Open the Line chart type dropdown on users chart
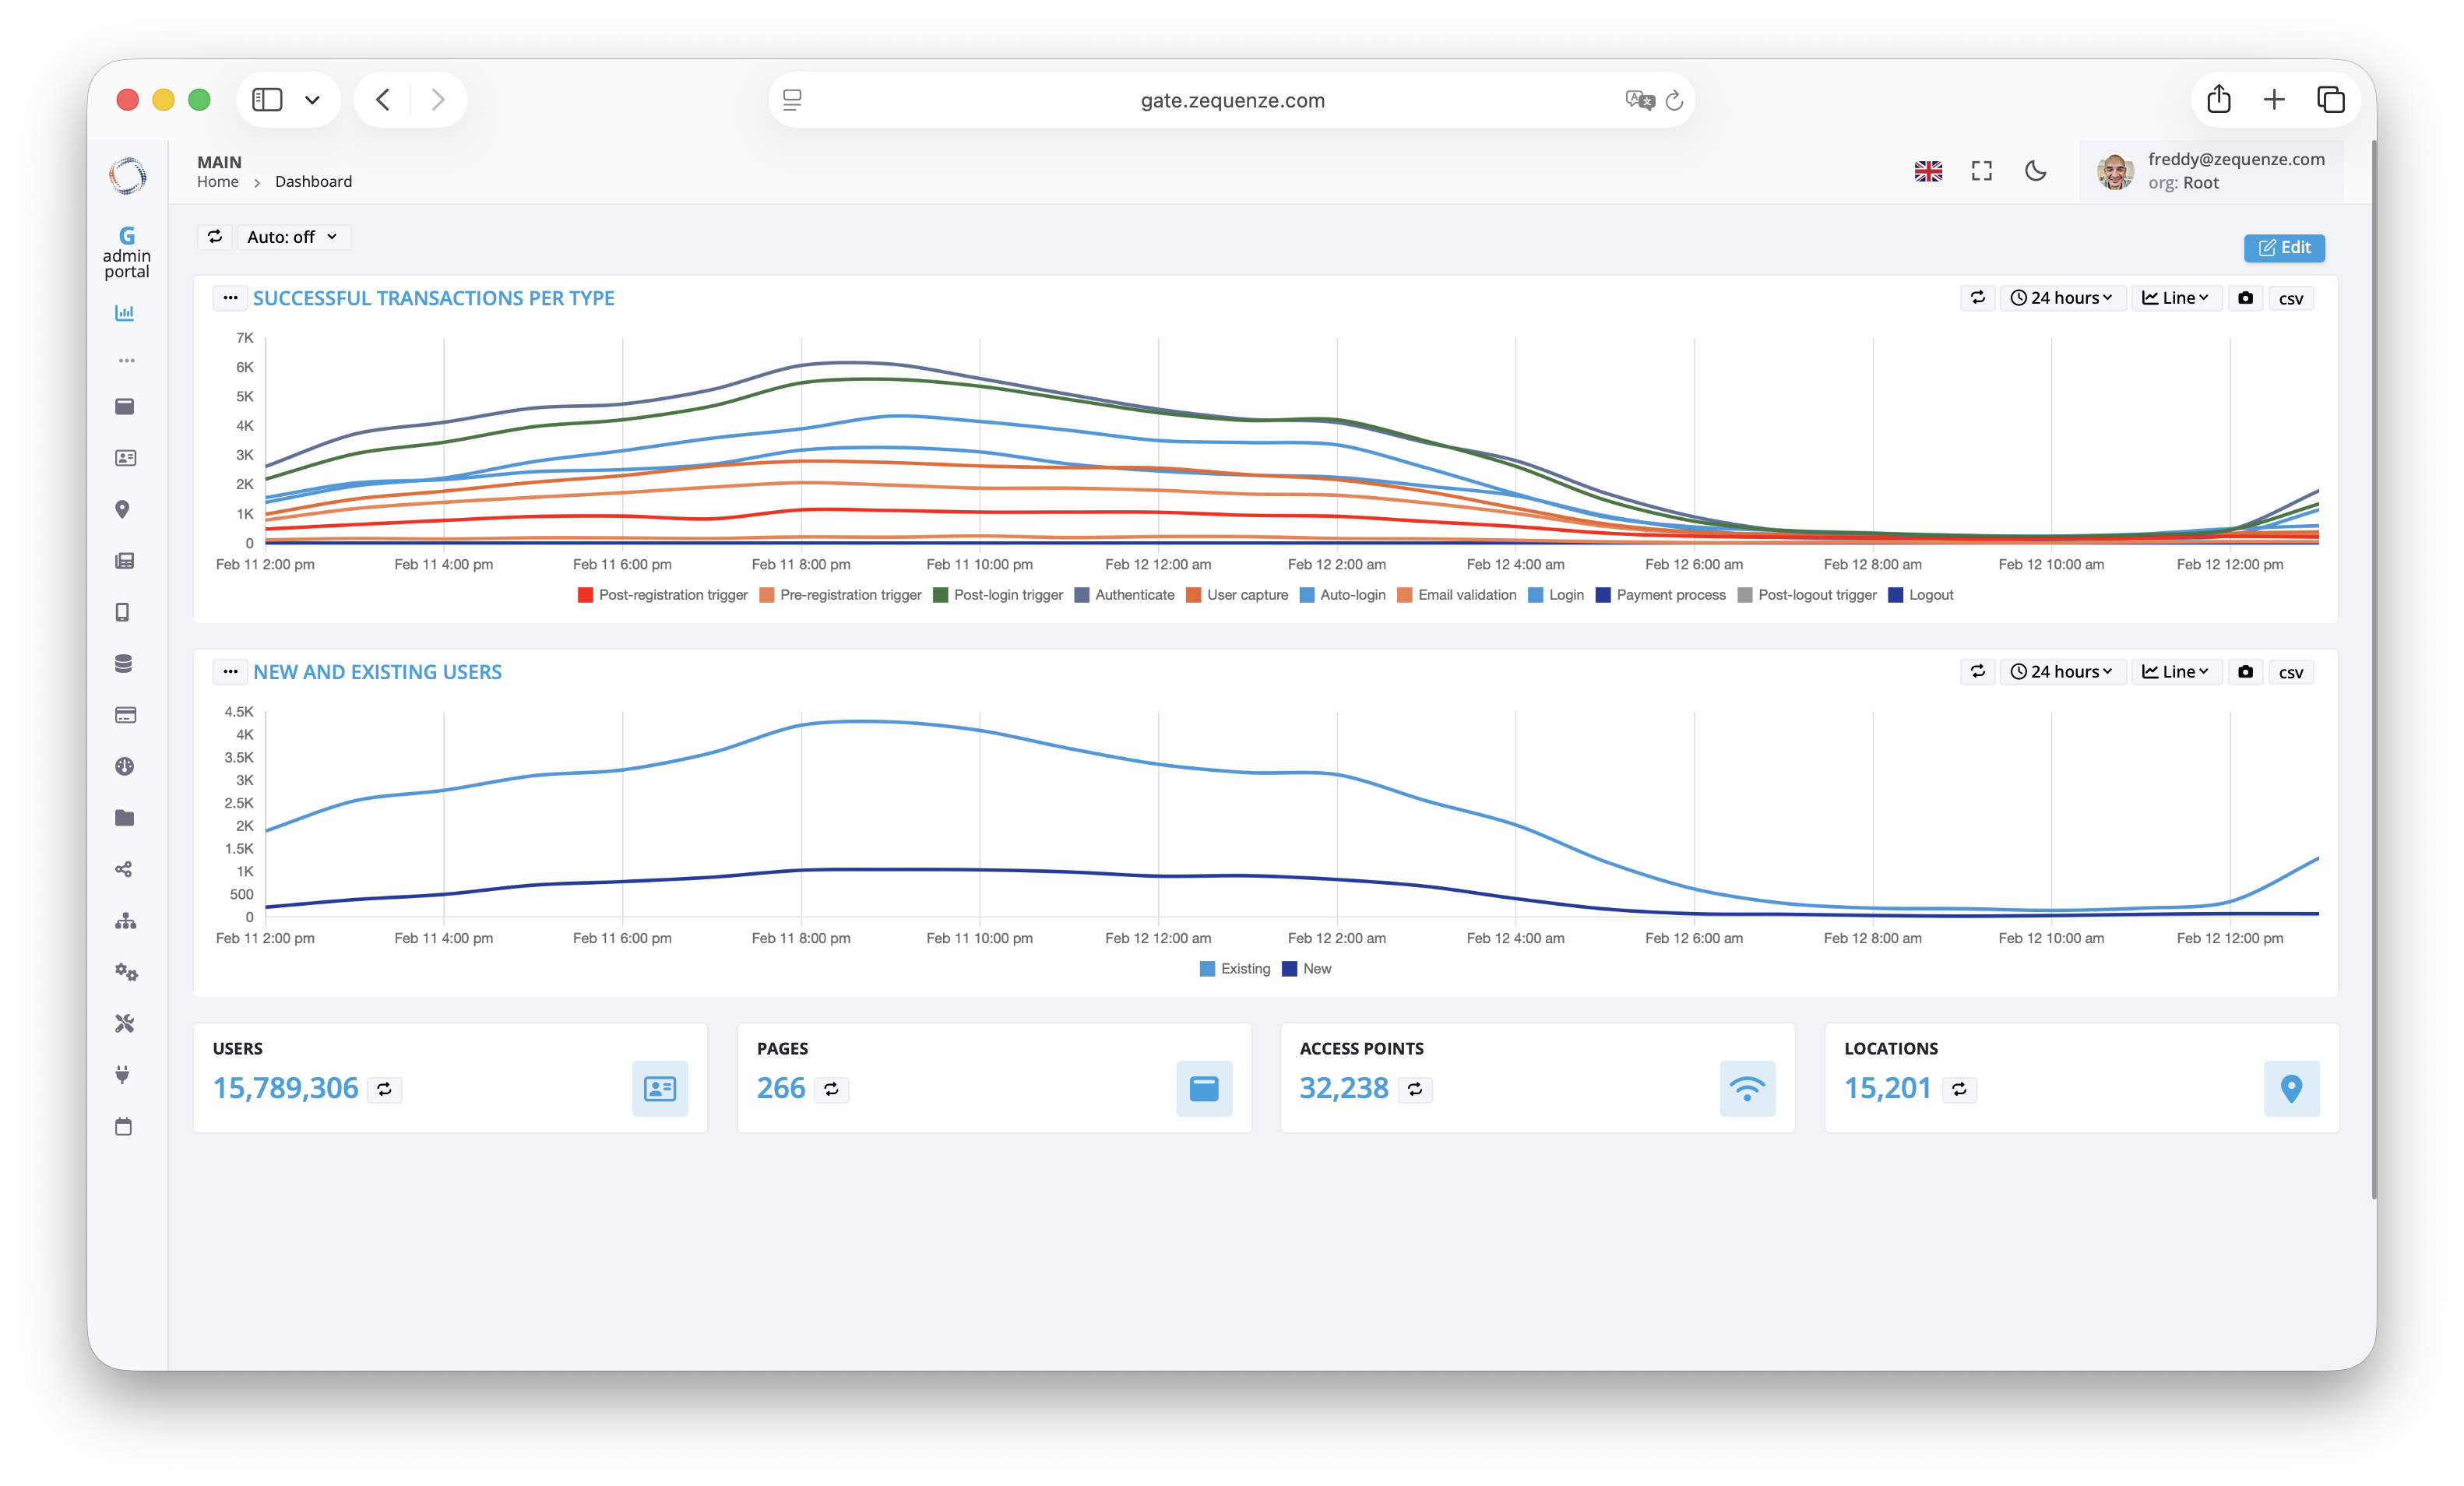 pos(2174,671)
